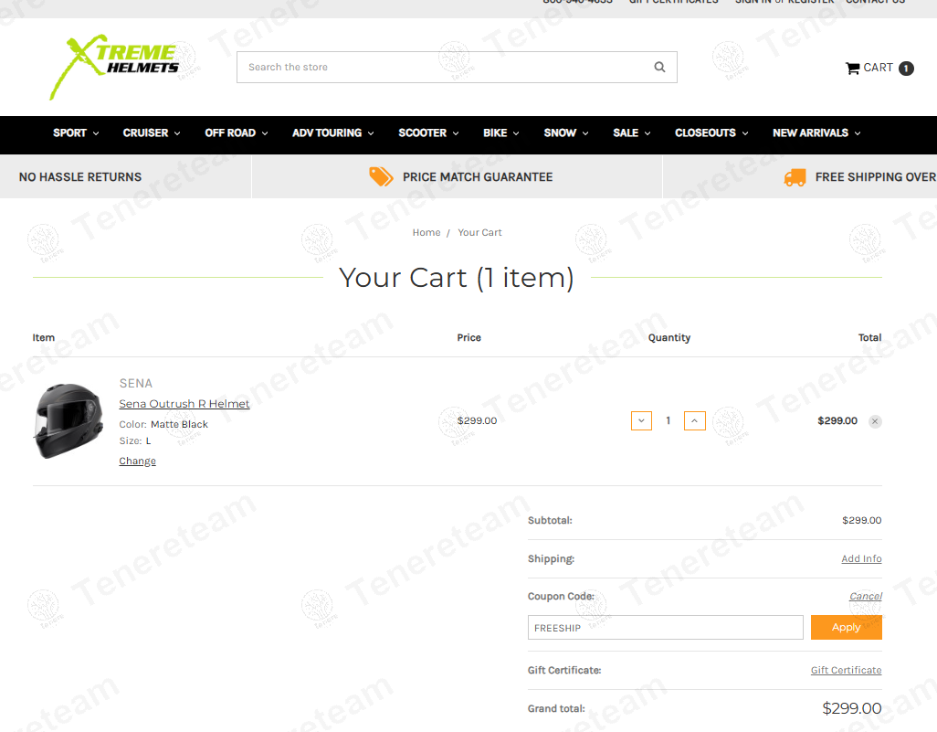The height and width of the screenshot is (732, 937).
Task: Click the price tag guarantee icon
Action: point(381,177)
